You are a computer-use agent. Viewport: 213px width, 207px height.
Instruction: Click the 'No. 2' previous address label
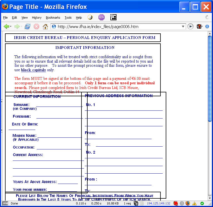[91, 152]
